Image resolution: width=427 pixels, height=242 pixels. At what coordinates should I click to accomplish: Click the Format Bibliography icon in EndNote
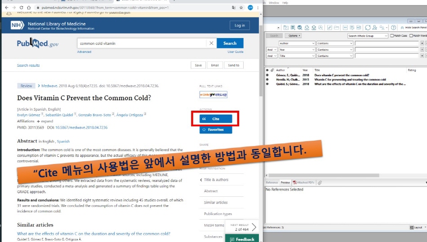[352, 27]
